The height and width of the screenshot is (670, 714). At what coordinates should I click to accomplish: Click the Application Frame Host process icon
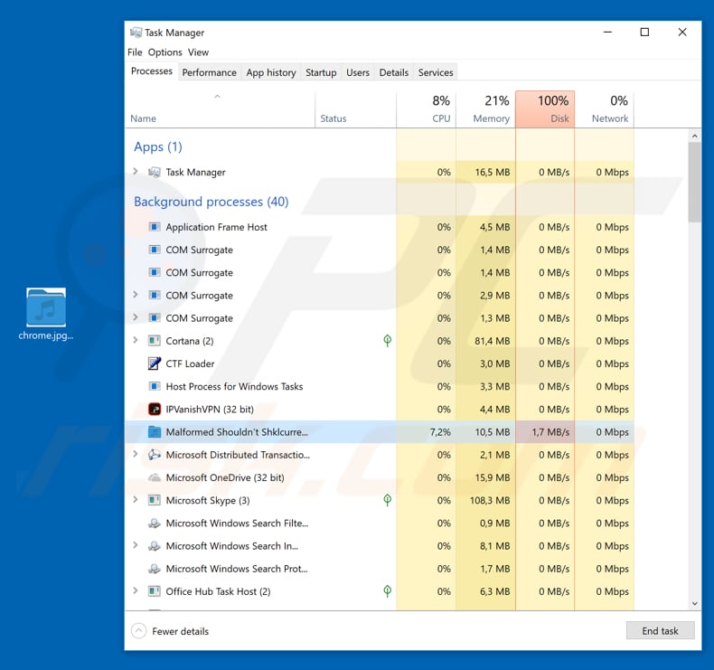(x=155, y=227)
